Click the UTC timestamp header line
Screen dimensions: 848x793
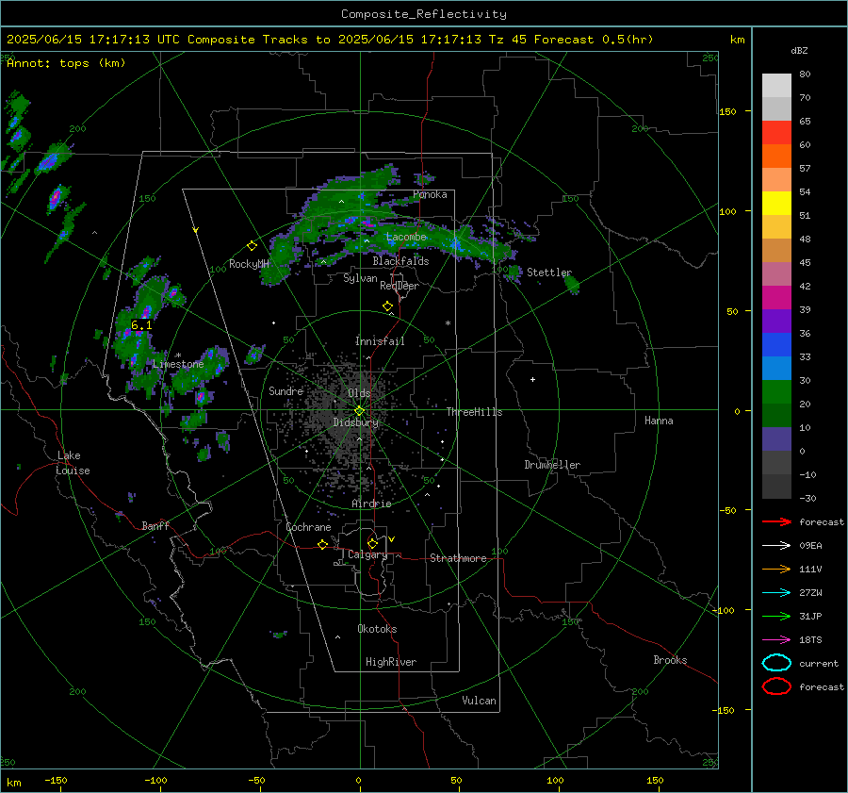click(x=330, y=40)
